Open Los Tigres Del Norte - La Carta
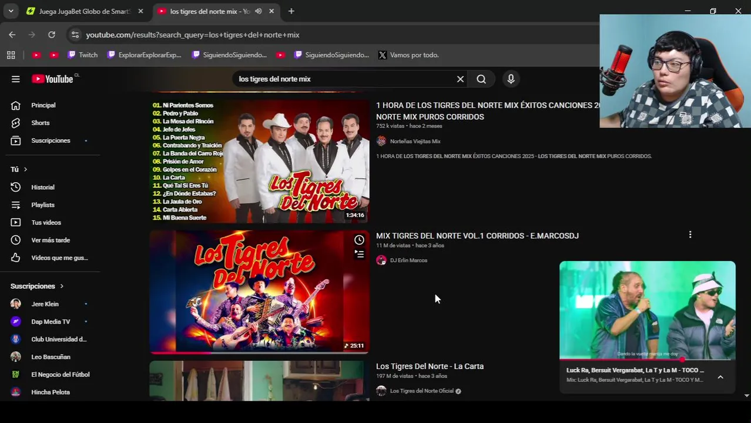This screenshot has width=751, height=423. (430, 366)
